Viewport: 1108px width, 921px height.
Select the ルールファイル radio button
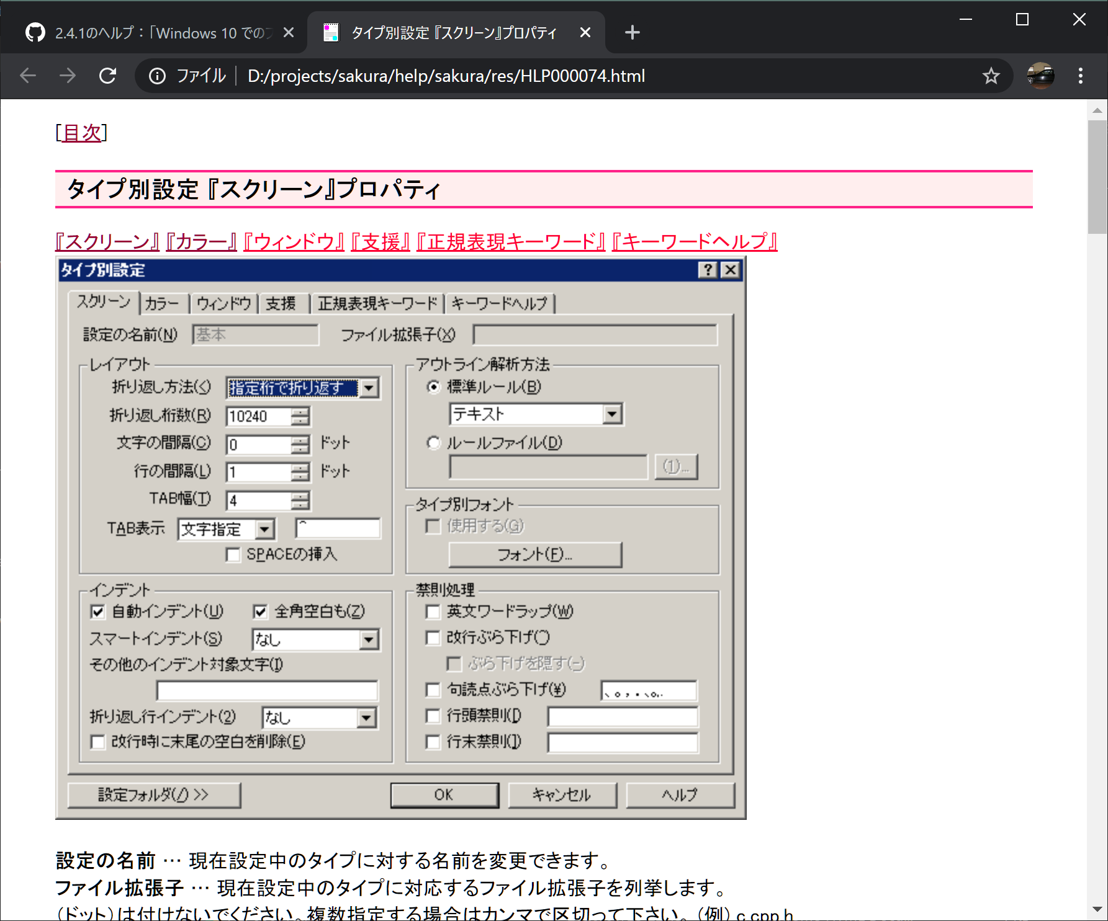(x=433, y=443)
